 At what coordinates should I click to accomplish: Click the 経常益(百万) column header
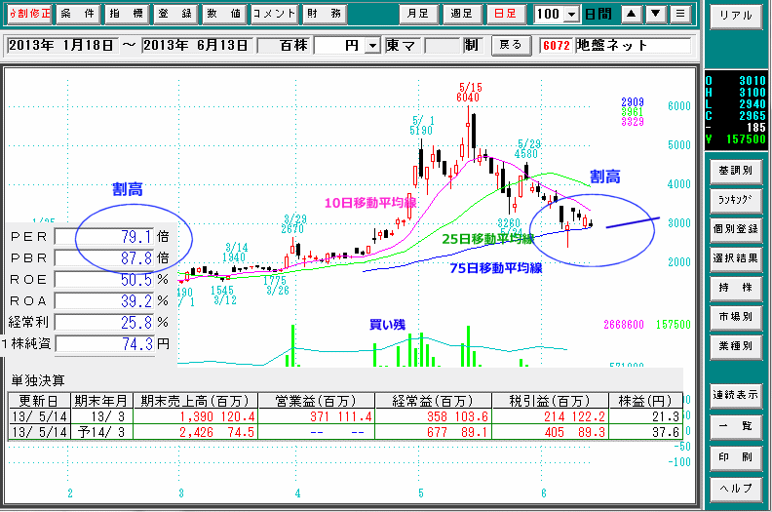(x=433, y=401)
